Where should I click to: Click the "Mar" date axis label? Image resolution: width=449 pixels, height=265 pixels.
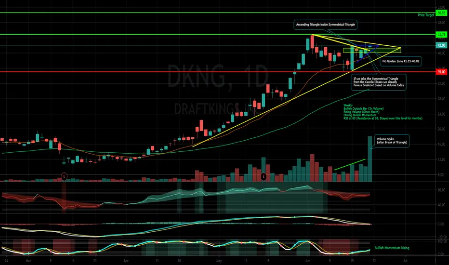(28, 261)
